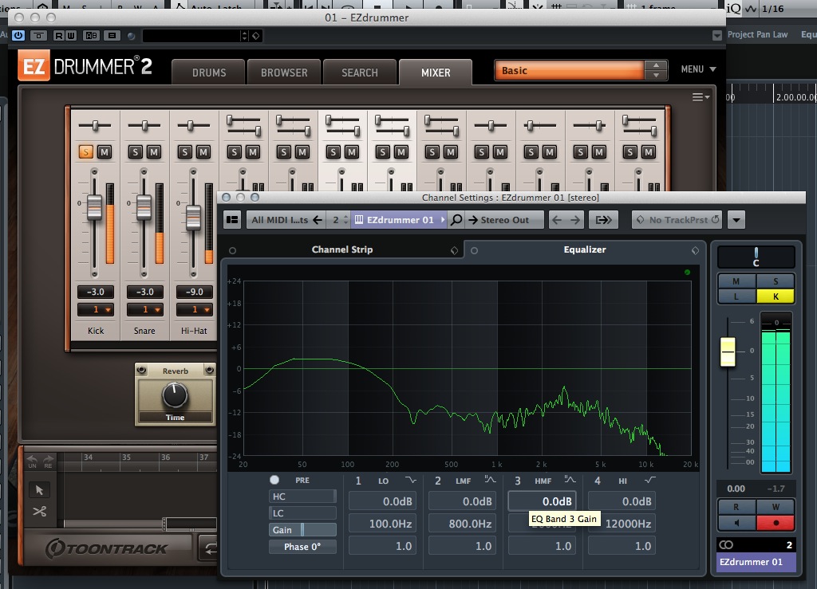Click the monitor speaker icon button
Screen dimensions: 817x589
[x=736, y=523]
